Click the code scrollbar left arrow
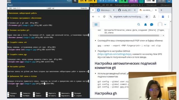This screenshot has height=100, width=179. [x=99, y=36]
